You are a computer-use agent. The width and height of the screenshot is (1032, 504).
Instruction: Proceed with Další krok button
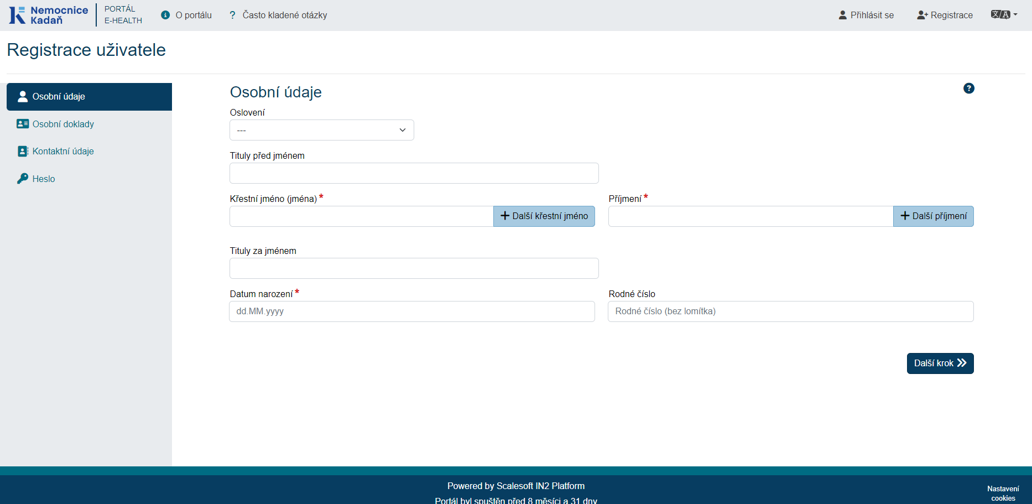point(940,363)
